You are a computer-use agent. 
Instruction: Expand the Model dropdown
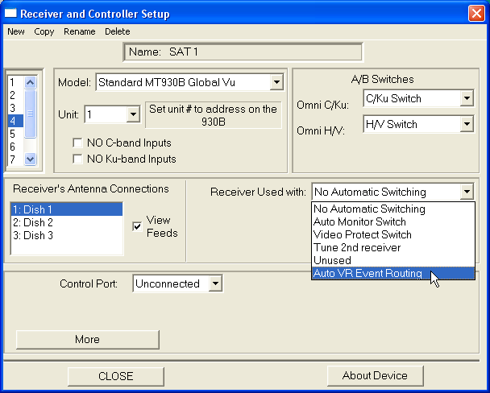pyautogui.click(x=276, y=82)
